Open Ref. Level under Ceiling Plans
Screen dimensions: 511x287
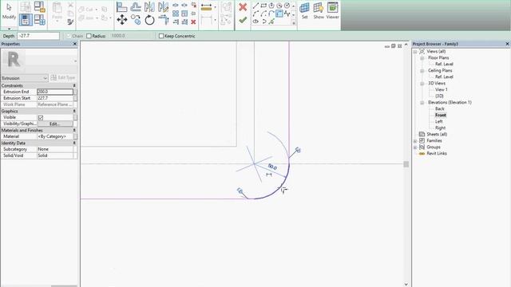pos(444,77)
